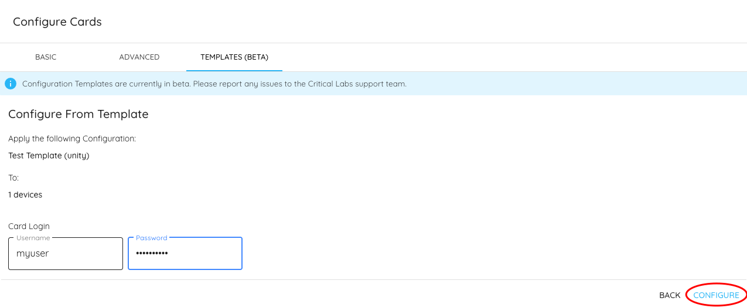Focus the Password input field
Screen dimensions: 747x308
pos(185,254)
